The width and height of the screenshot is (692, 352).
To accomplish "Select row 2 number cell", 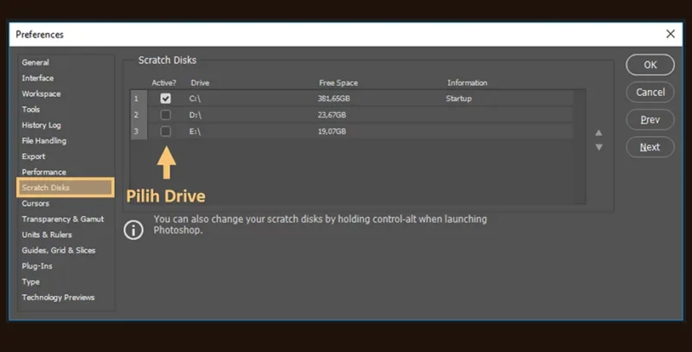I will 138,115.
